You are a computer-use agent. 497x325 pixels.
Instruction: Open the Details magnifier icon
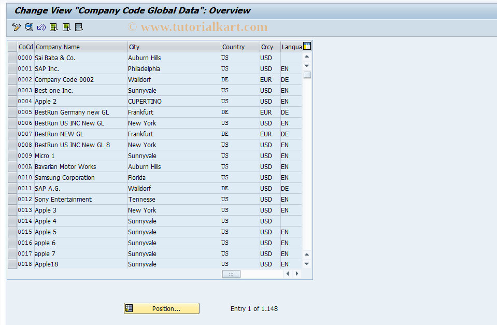tap(29, 27)
